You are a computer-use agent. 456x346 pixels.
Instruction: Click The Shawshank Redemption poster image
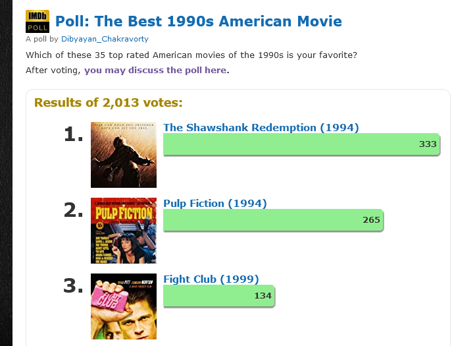tap(123, 155)
